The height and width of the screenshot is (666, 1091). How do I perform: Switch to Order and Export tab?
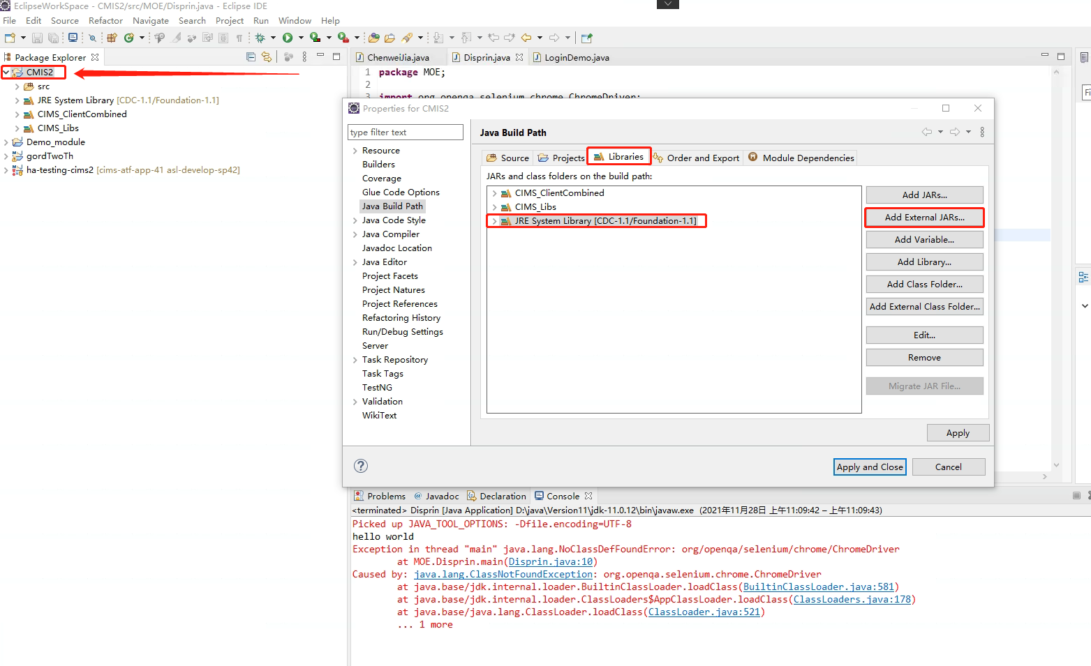[x=696, y=158]
